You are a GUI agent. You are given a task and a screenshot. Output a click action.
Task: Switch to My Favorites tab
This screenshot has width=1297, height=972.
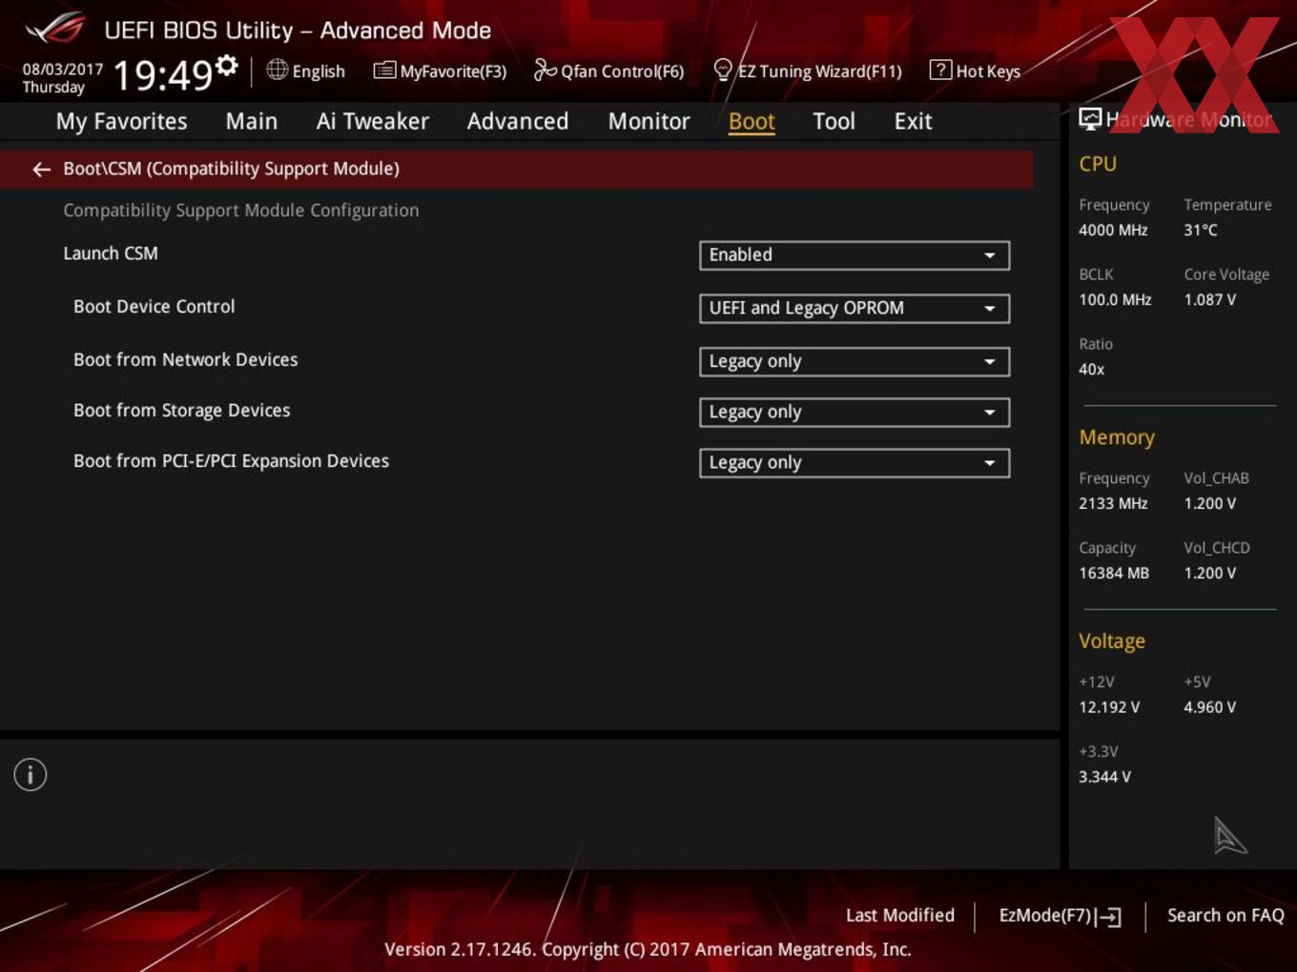coord(121,121)
